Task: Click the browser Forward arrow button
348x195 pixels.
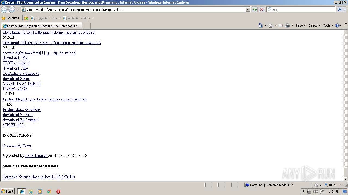Action: point(12,9)
